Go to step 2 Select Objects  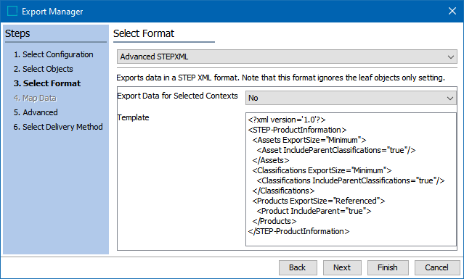[x=43, y=69]
